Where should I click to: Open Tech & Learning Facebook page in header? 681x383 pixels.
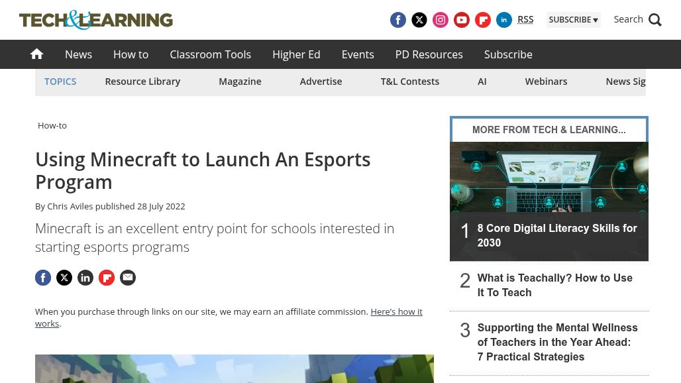pyautogui.click(x=398, y=20)
